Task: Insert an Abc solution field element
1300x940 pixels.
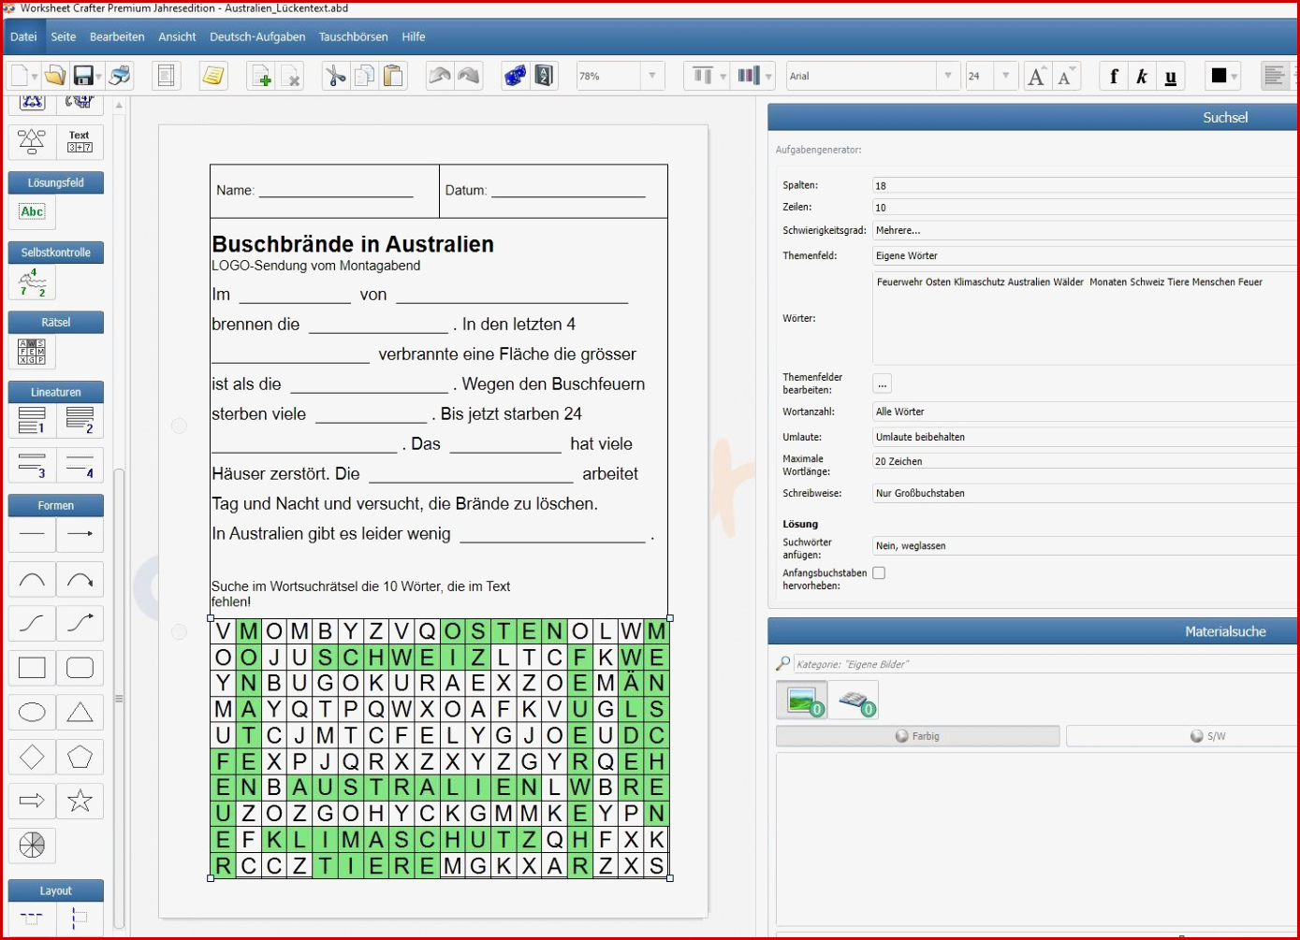Action: point(32,212)
